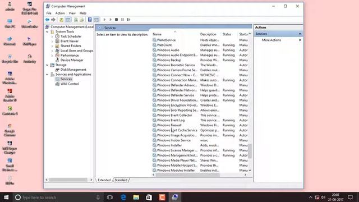Click the Windows Event Collector gear icon
Viewport: 359px width, 202px height.
pyautogui.click(x=154, y=115)
